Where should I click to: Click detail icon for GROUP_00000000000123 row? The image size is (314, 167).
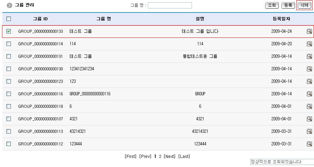point(309,81)
